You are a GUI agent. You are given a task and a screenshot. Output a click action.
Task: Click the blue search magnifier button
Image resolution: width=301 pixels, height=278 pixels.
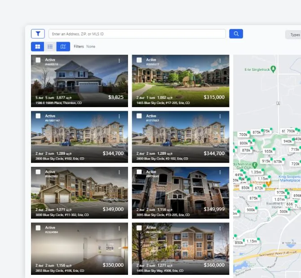[x=236, y=34]
